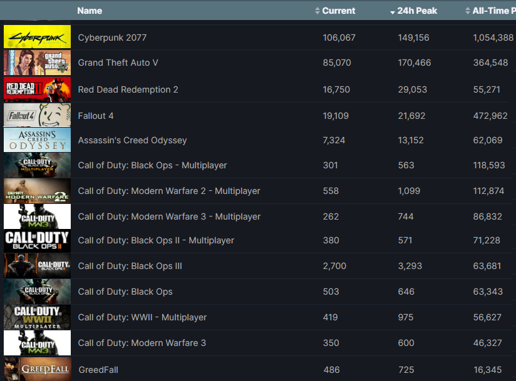Open GreedFall thumbnail image

[x=37, y=369]
